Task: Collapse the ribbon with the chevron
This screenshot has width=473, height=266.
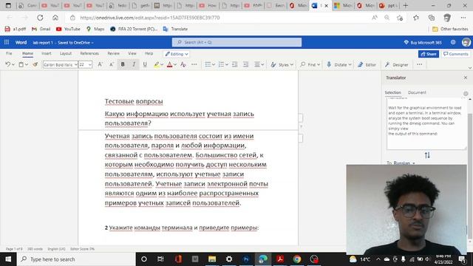Action: pos(470,68)
